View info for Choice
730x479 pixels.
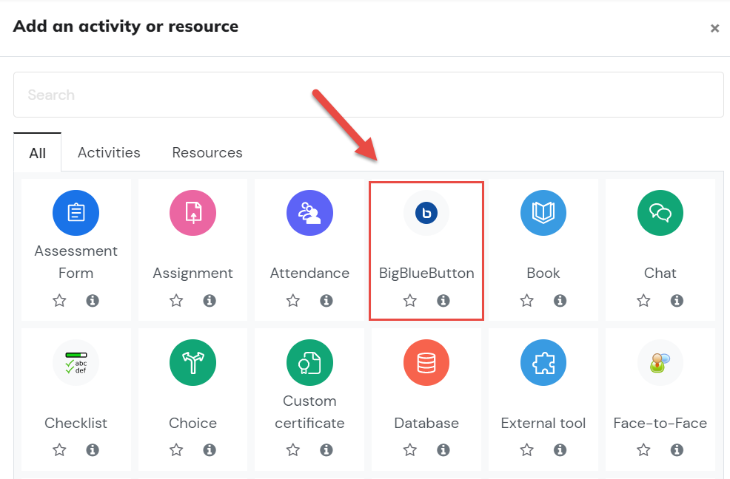tap(210, 449)
